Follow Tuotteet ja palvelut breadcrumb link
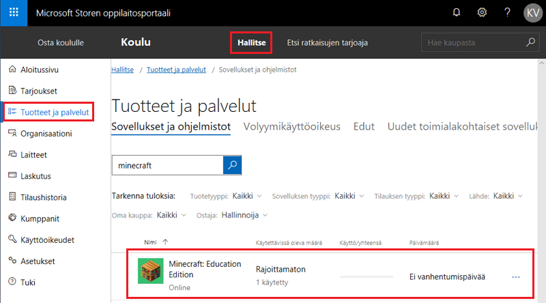The width and height of the screenshot is (546, 303). click(176, 70)
